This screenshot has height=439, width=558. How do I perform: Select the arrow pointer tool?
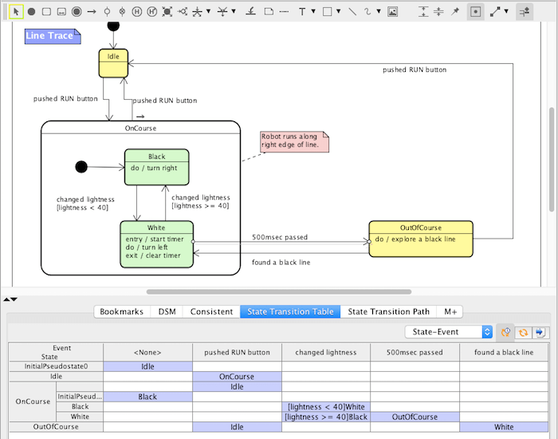tap(14, 12)
